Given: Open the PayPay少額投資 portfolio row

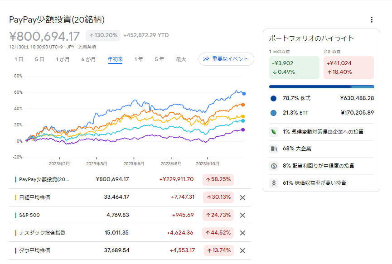Looking at the screenshot, I should (43, 179).
